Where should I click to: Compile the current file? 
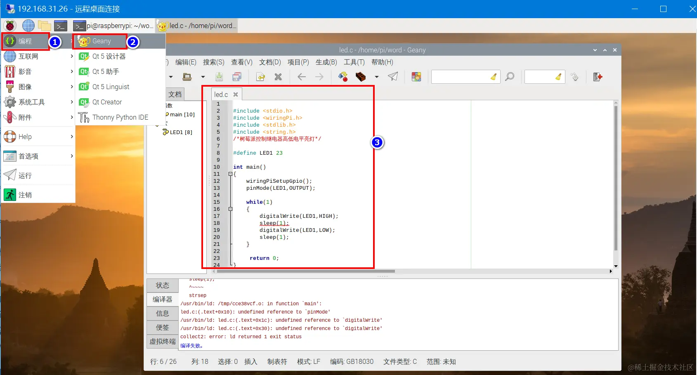[343, 77]
